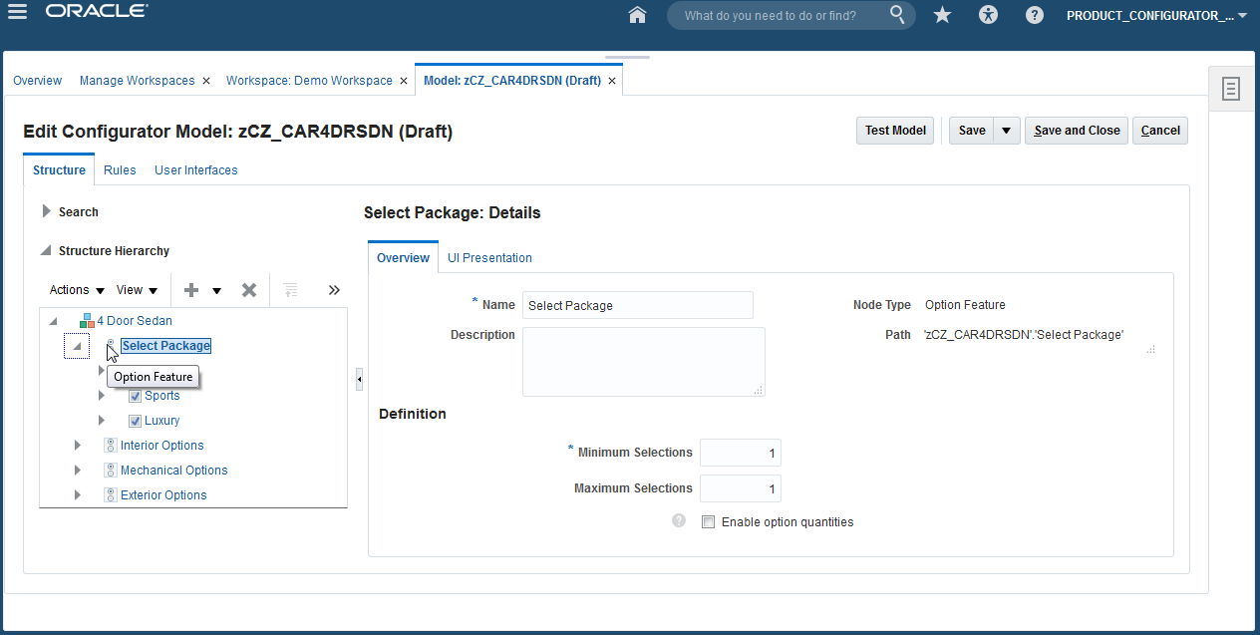Click Save and Close

(1076, 130)
